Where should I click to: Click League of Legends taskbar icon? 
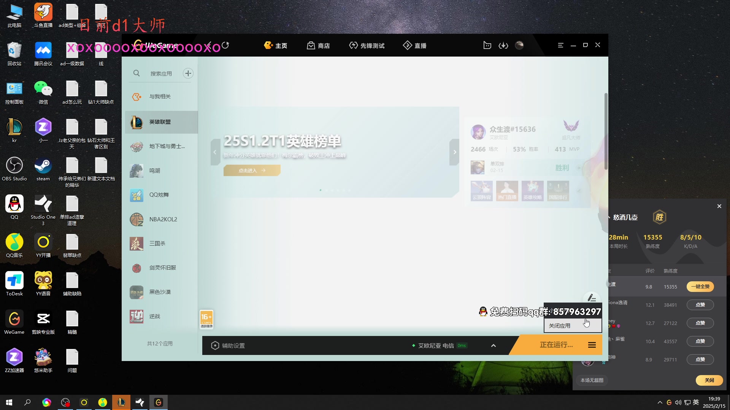(x=121, y=402)
